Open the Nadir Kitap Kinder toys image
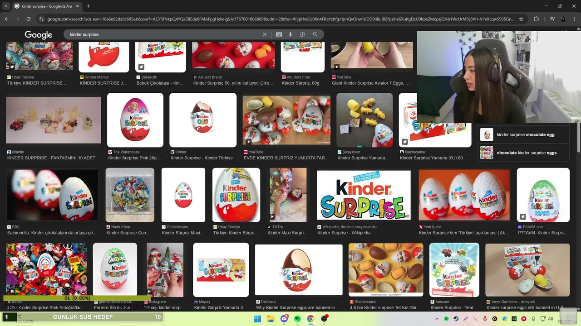The width and height of the screenshot is (581, 326). point(130,195)
